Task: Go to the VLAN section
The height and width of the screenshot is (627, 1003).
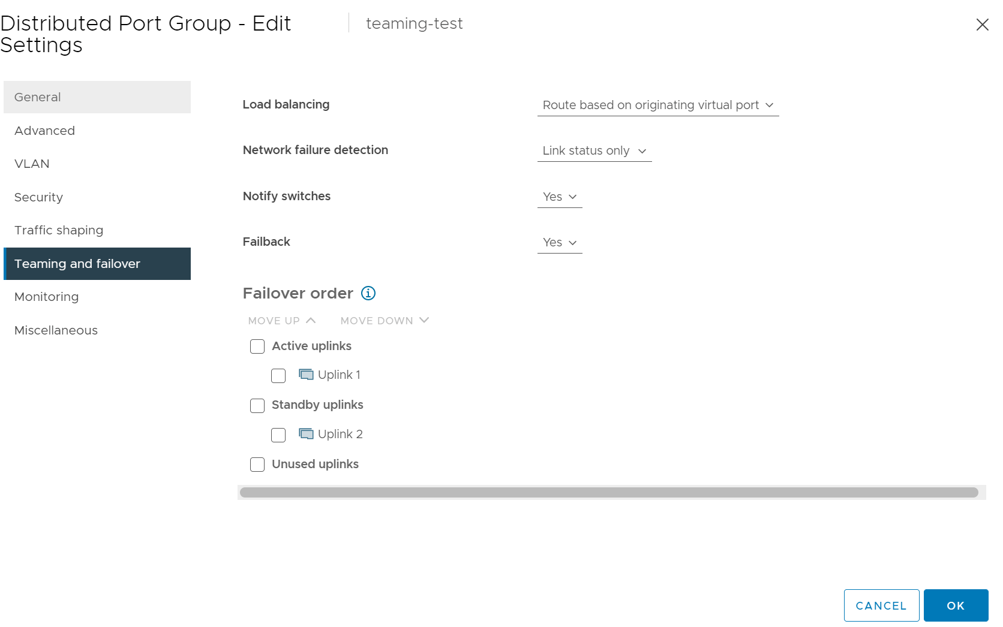Action: [97, 164]
